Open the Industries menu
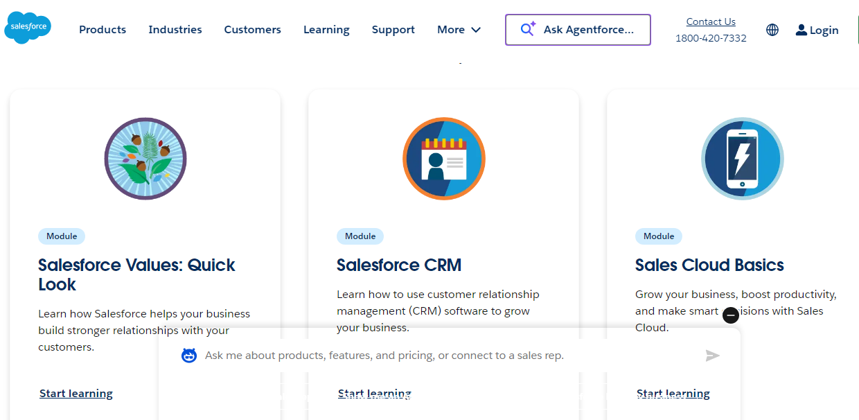The image size is (859, 420). point(175,30)
